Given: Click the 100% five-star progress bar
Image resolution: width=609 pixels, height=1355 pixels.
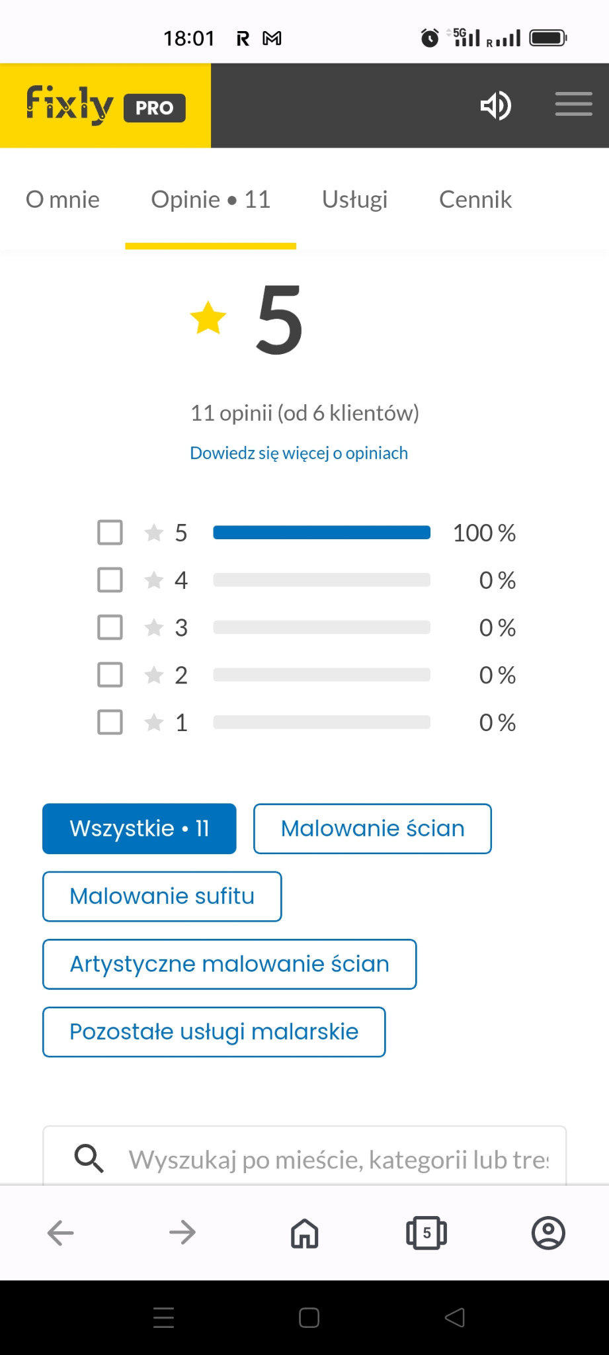Looking at the screenshot, I should pos(321,532).
